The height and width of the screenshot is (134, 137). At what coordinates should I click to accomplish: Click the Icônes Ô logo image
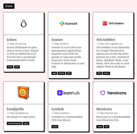[24, 23]
